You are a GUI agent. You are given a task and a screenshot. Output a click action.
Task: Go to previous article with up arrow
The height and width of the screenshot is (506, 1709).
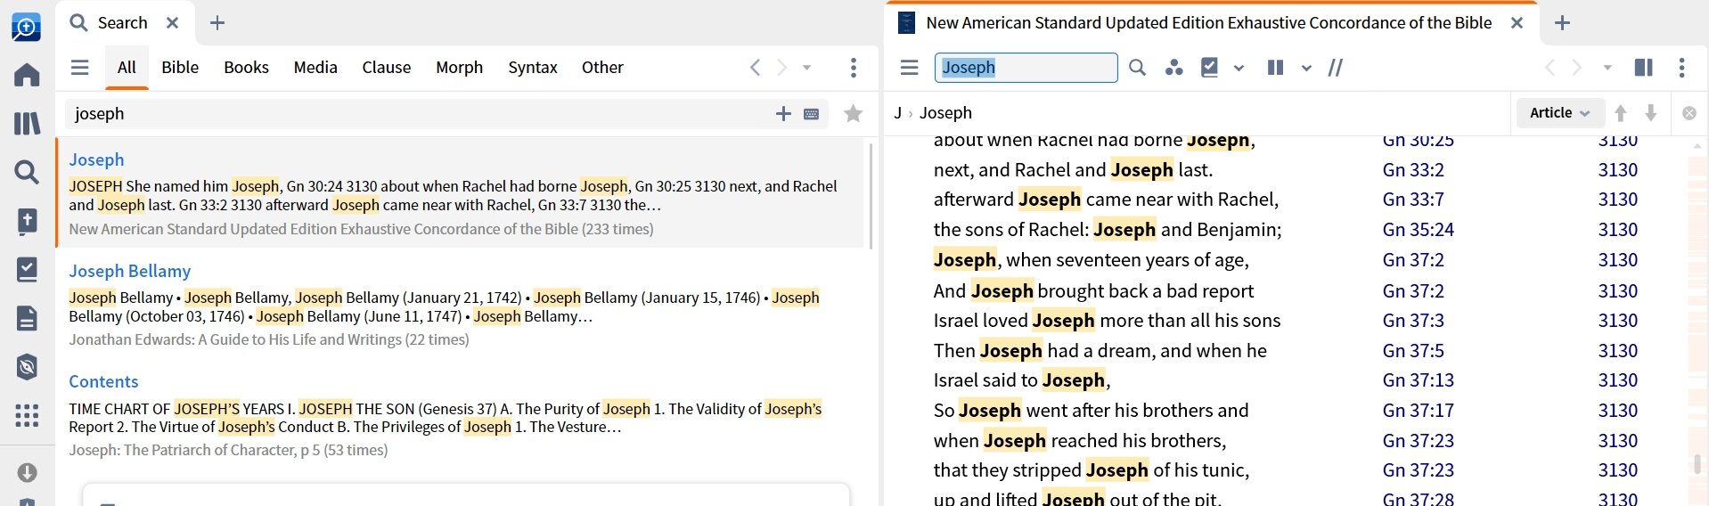(x=1621, y=113)
